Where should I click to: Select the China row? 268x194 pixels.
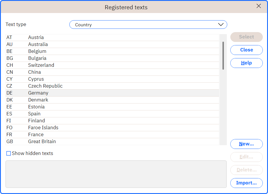pyautogui.click(x=113, y=72)
